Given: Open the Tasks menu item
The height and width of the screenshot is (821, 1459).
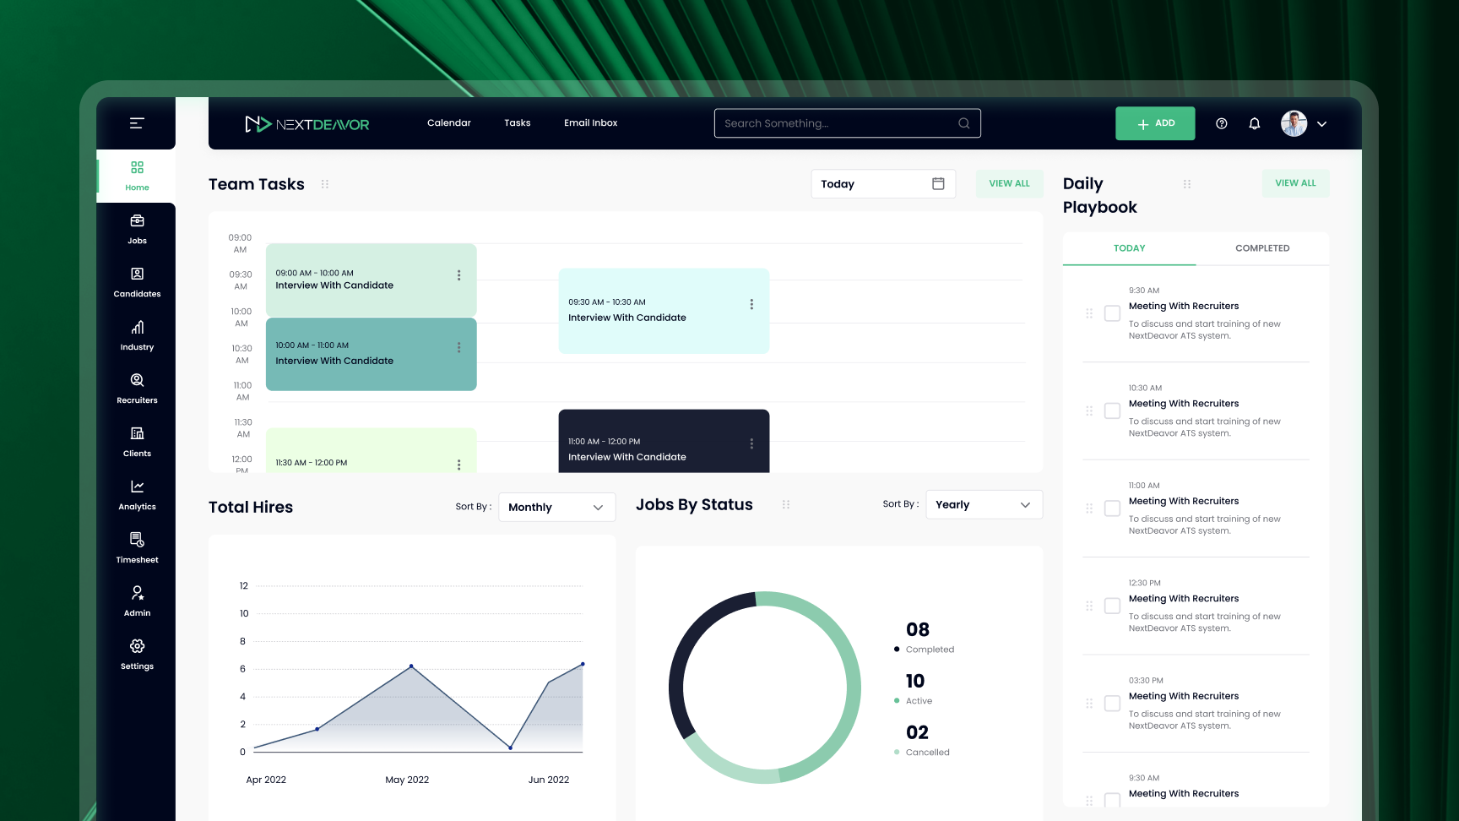Looking at the screenshot, I should tap(518, 123).
